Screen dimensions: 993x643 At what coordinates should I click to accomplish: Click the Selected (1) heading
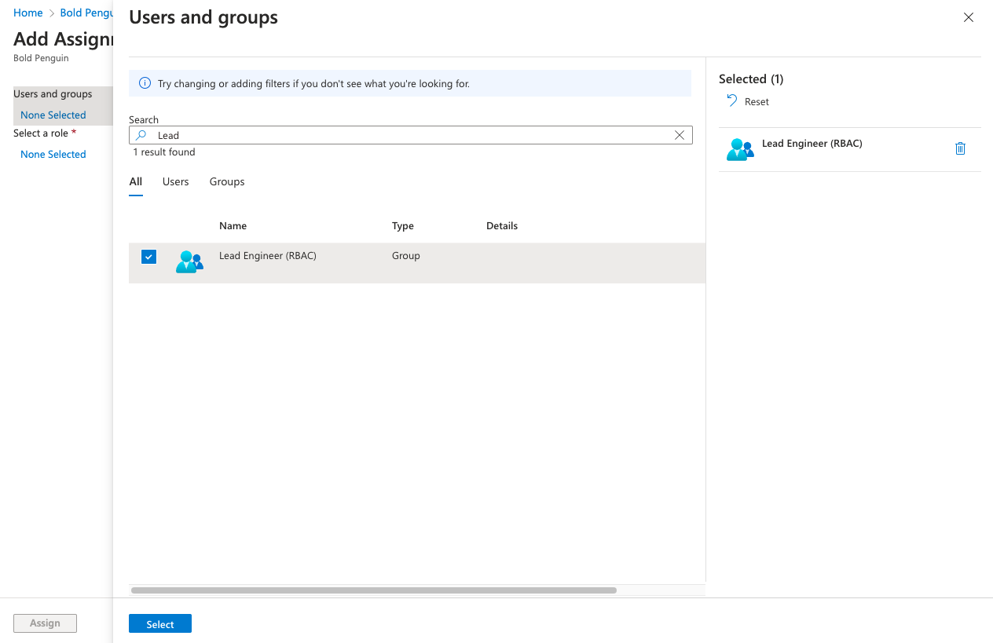(751, 79)
